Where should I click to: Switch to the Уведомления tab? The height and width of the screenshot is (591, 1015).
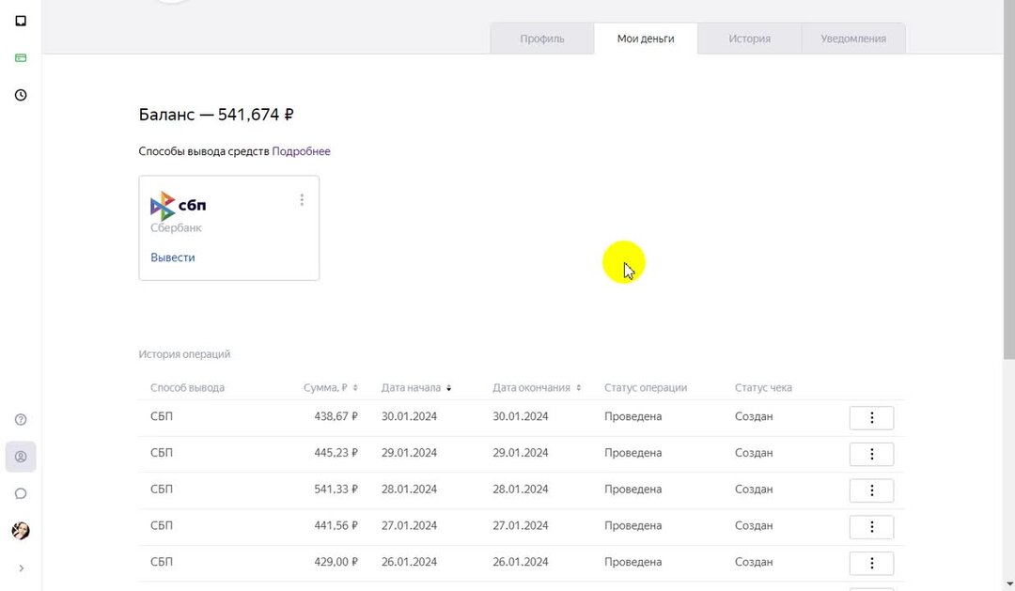click(x=853, y=39)
